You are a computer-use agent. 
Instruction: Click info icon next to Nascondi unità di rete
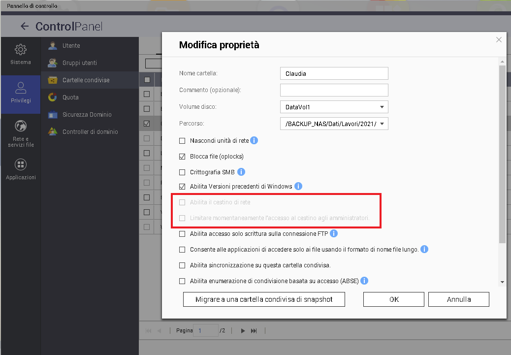(x=254, y=141)
